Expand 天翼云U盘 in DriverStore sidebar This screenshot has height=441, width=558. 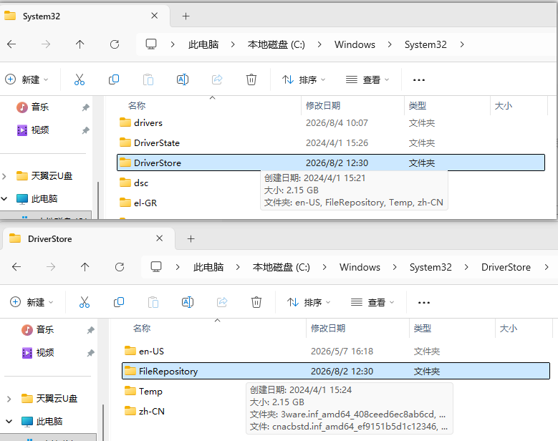(x=9, y=399)
